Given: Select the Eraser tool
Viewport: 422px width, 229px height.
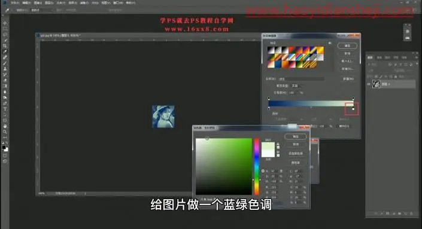Looking at the screenshot, I should coord(5,80).
